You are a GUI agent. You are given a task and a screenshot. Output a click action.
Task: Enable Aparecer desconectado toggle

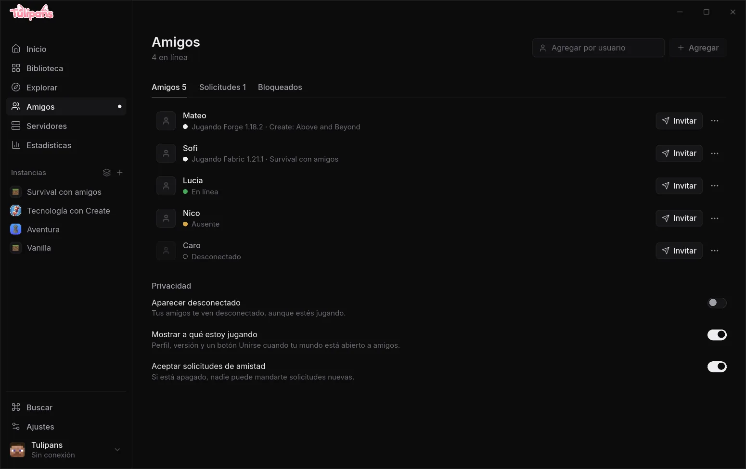pos(717,303)
